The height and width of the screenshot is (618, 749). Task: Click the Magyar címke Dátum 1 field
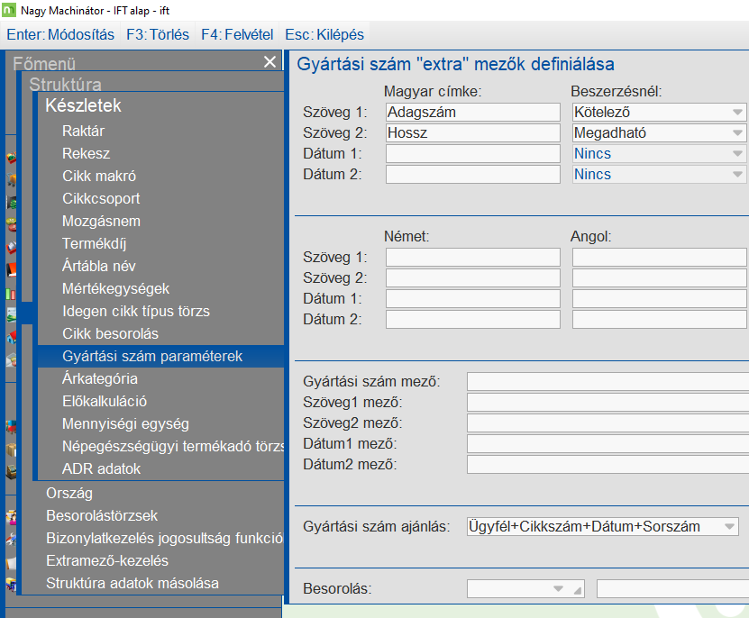(473, 154)
